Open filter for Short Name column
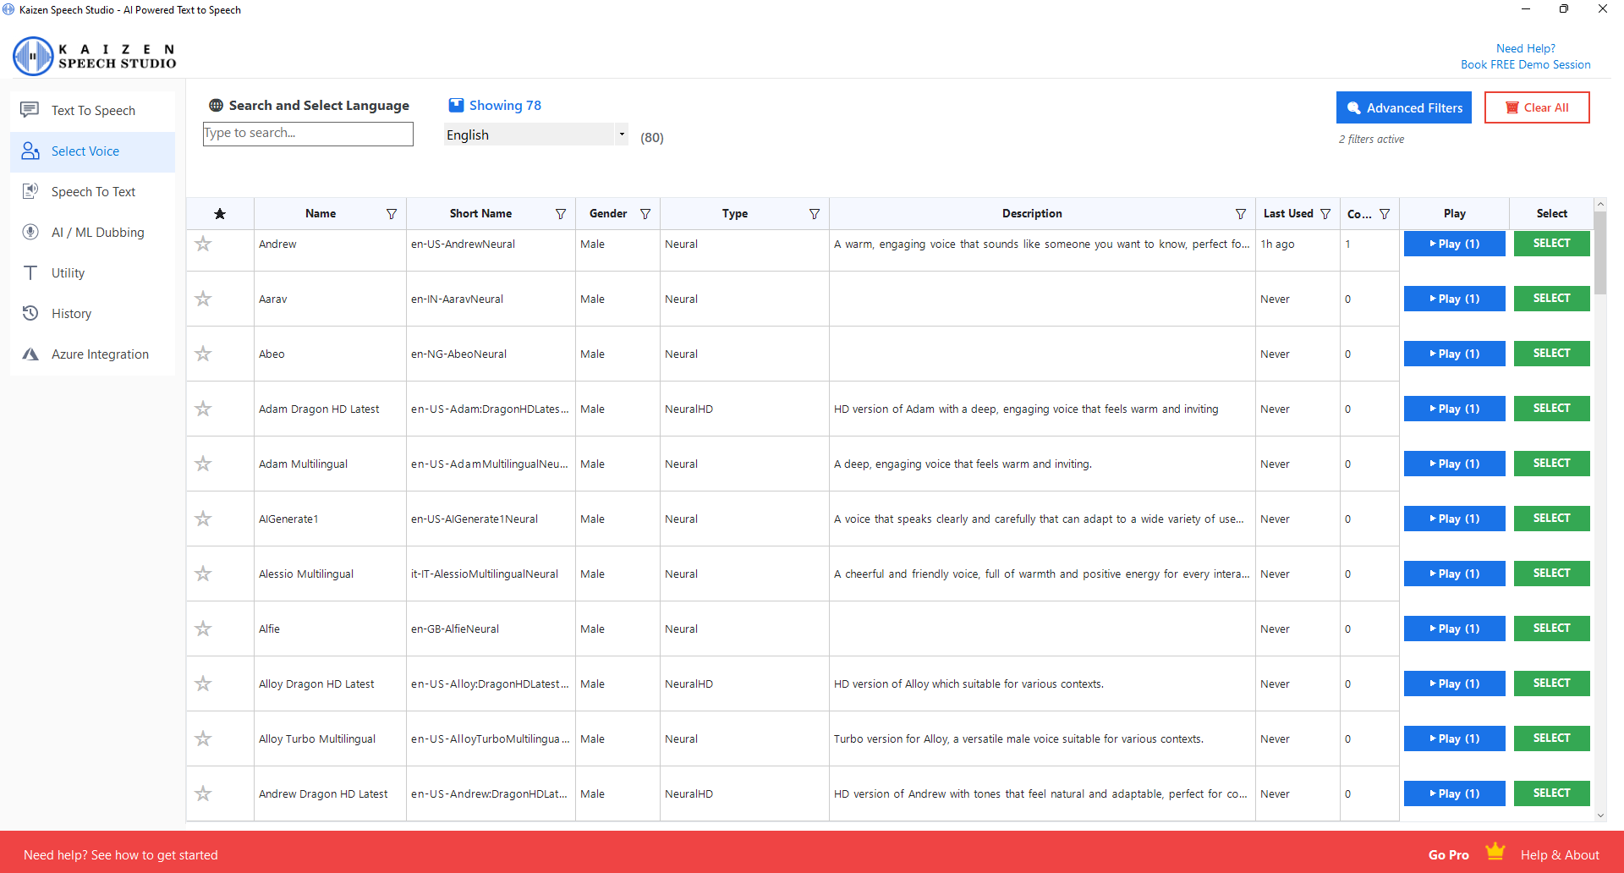Image resolution: width=1624 pixels, height=873 pixels. pyautogui.click(x=561, y=214)
